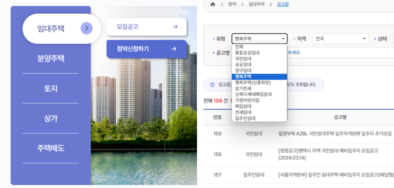This screenshot has height=188, width=394.
Task: Click row number 158 cell
Action: [217, 155]
